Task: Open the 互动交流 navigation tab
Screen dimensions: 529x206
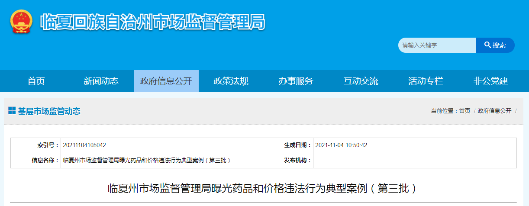Action: 361,81
